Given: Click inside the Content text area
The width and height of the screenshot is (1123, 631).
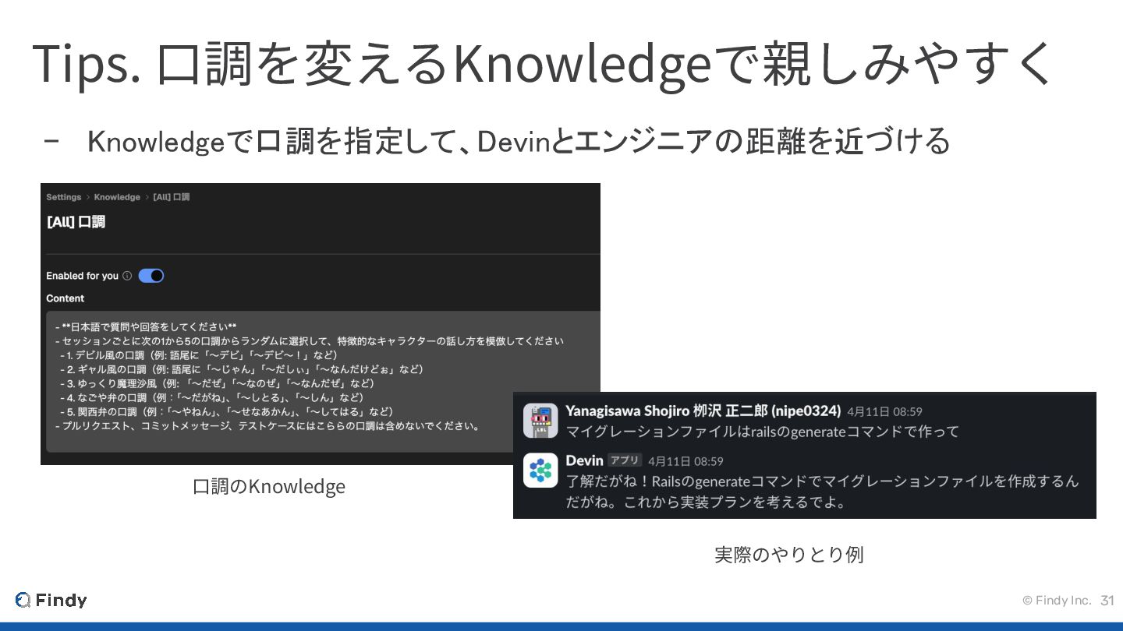Looking at the screenshot, I should coord(323,382).
